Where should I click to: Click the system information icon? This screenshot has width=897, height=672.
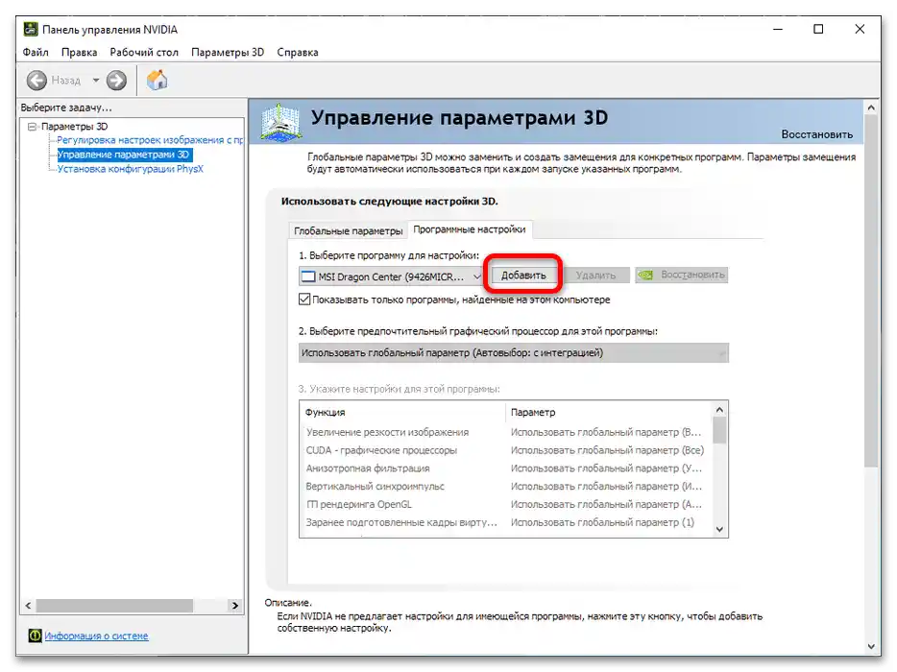(x=35, y=636)
